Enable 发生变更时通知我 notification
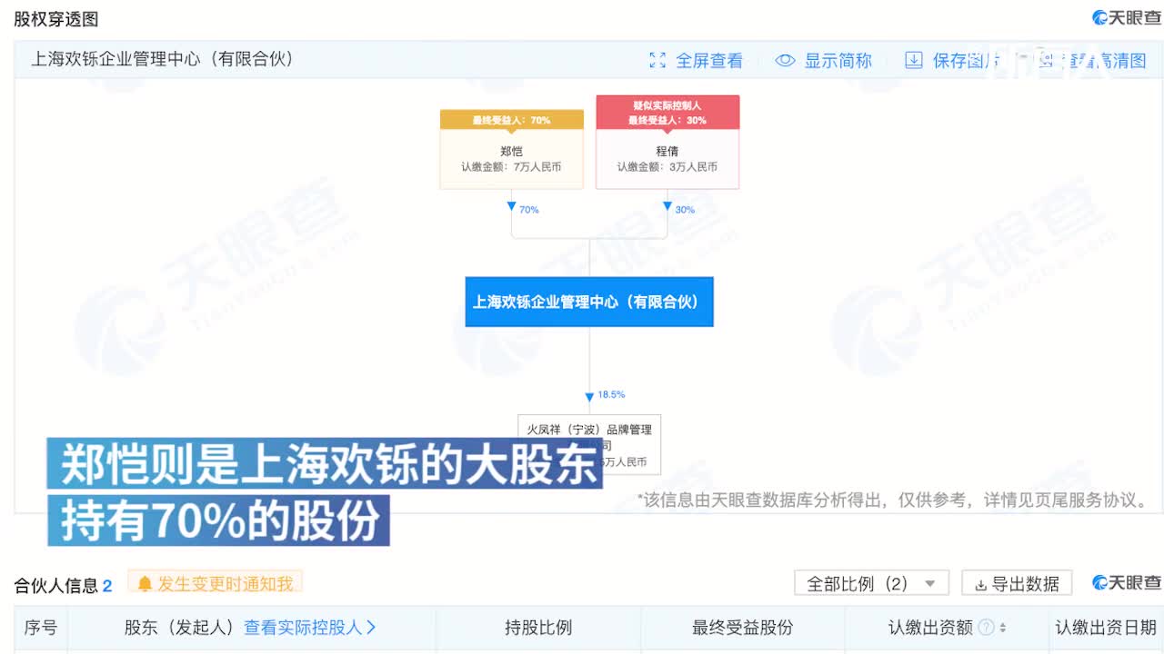 [215, 583]
